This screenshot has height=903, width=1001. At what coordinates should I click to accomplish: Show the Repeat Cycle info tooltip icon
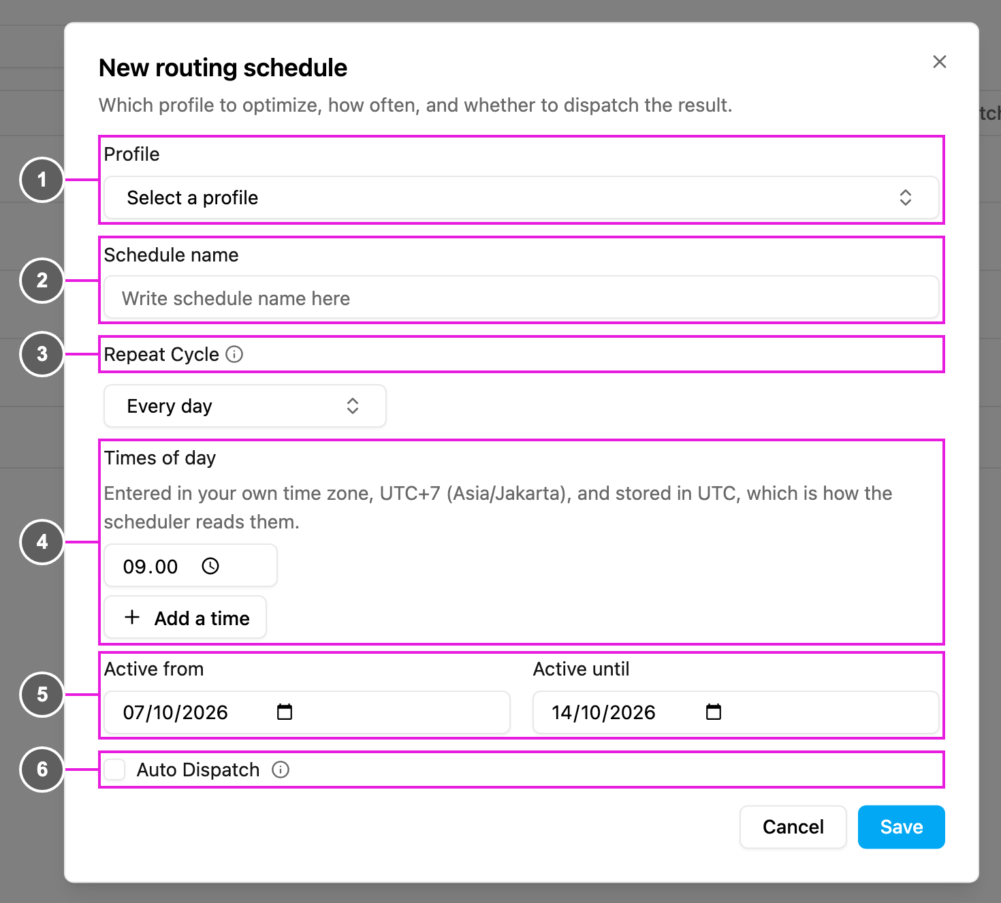[234, 354]
